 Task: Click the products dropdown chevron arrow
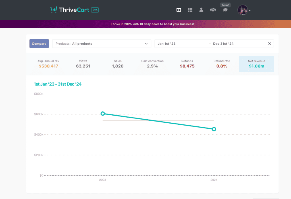coord(146,44)
